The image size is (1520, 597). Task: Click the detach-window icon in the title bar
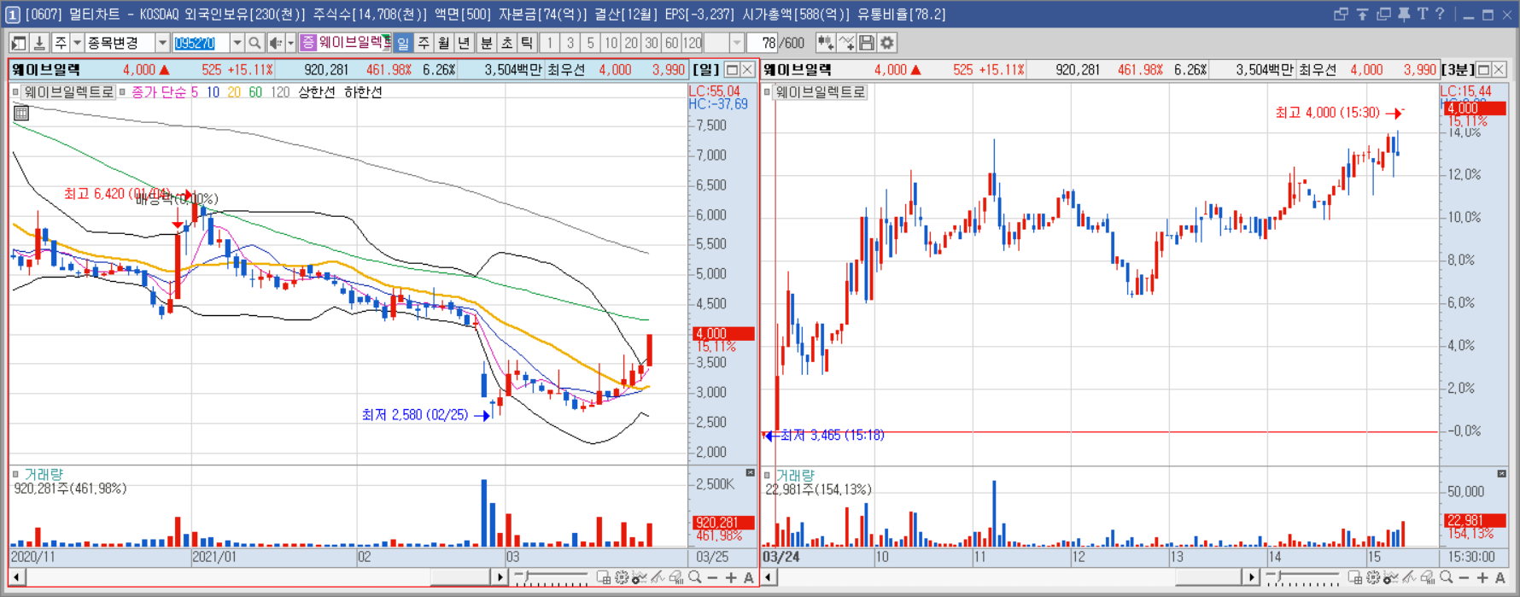coord(1341,14)
